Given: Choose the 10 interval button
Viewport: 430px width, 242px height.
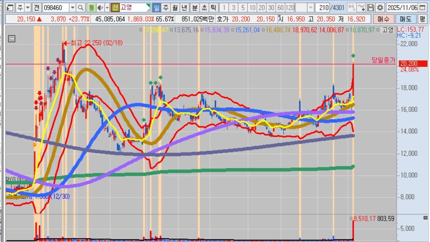Looking at the screenshot, I should click(x=253, y=8).
